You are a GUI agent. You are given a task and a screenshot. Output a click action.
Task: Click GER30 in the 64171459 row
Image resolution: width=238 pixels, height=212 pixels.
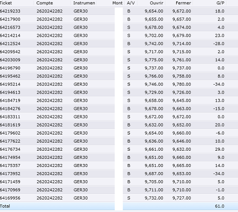[80, 182]
